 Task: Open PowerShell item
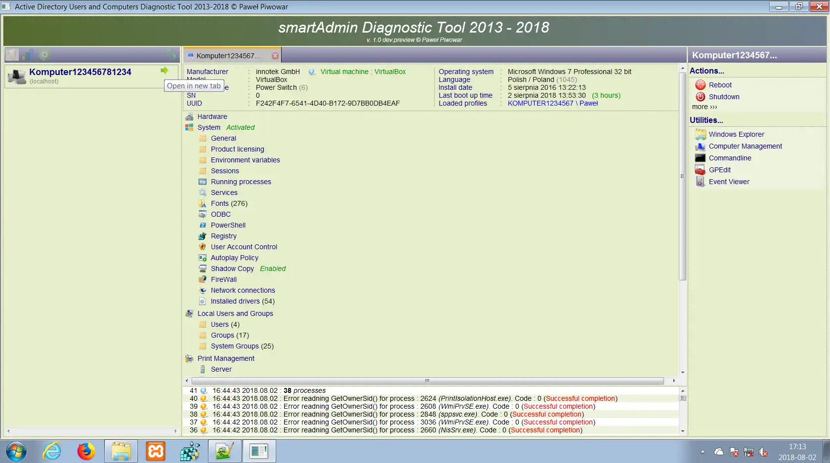228,225
